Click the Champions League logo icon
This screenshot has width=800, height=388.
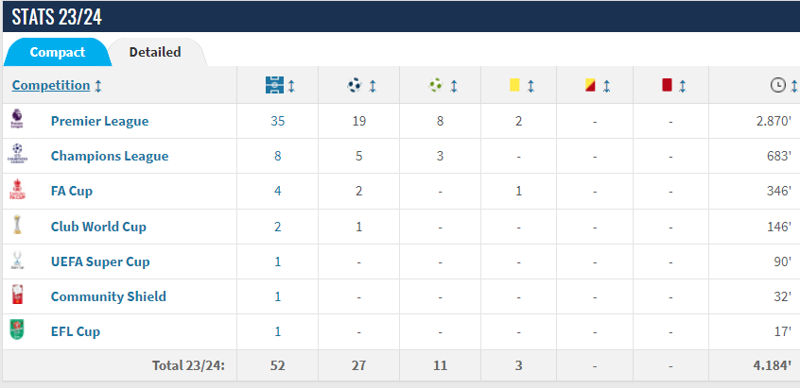[x=17, y=156]
